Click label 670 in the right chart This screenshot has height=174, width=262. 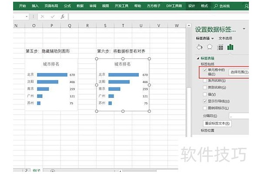click(x=145, y=75)
